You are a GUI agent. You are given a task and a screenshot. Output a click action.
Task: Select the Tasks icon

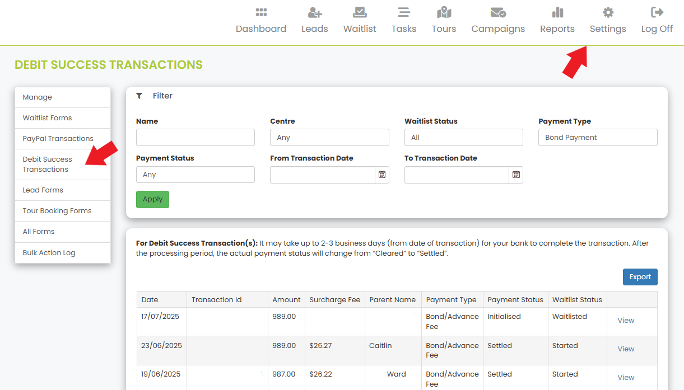point(403,20)
